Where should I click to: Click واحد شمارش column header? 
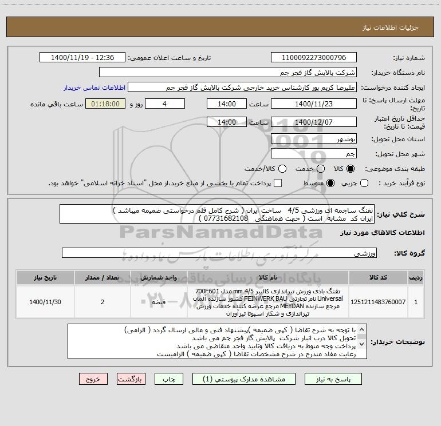159,277
